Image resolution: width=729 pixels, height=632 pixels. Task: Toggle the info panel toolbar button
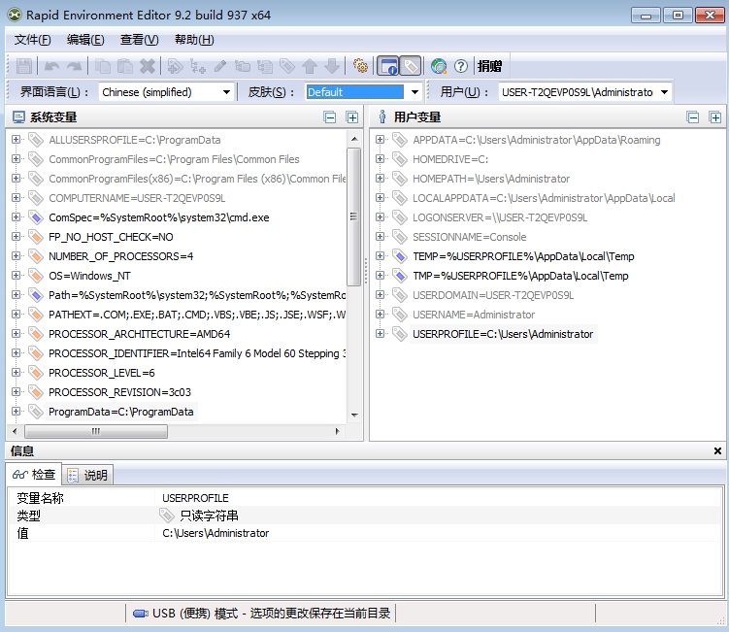[387, 66]
